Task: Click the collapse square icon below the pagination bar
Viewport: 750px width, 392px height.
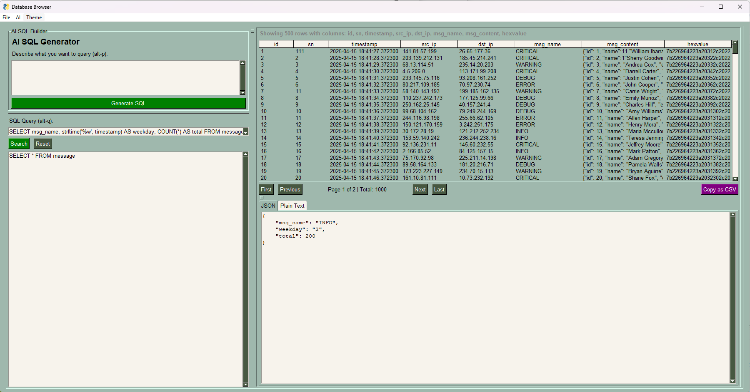Action: click(262, 197)
